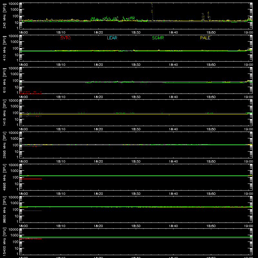Click the 10 tick on 1415 MHz axis
258x258 pixels.
[x=16, y=119]
